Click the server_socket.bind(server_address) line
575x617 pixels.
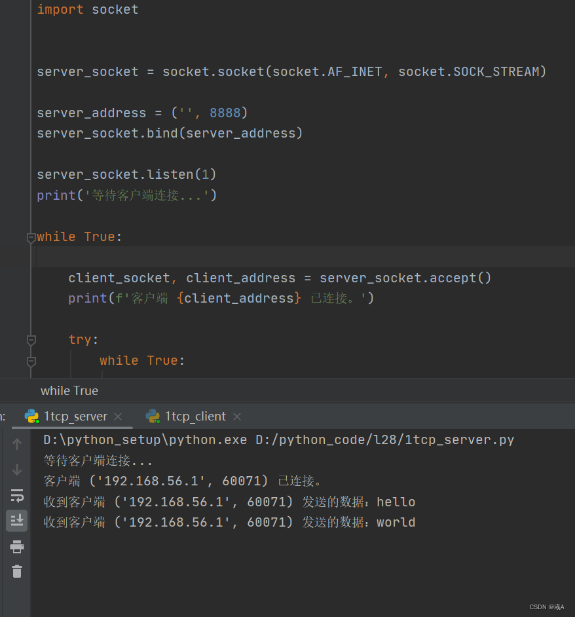click(170, 134)
